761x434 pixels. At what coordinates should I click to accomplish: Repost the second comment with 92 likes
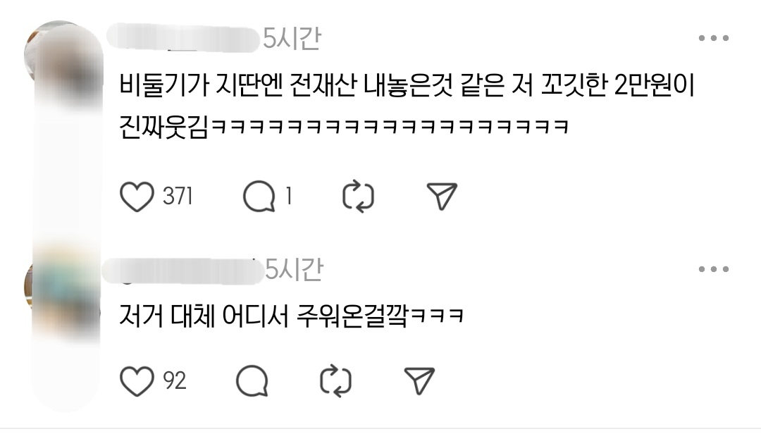coord(336,381)
